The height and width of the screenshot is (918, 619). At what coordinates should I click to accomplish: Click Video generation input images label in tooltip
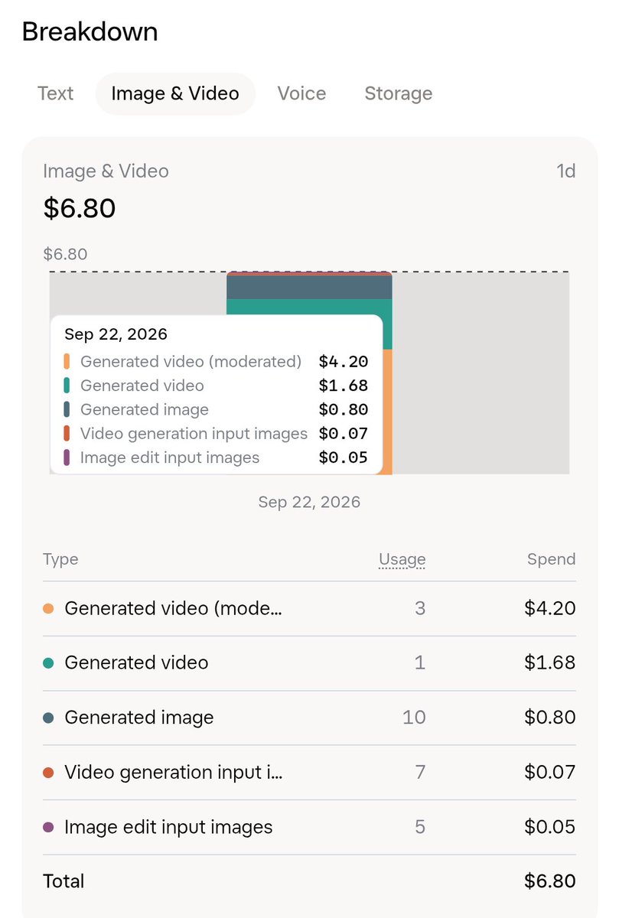tap(194, 434)
